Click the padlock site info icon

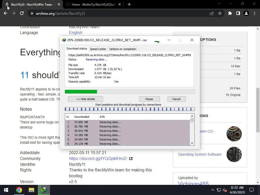(32, 13)
